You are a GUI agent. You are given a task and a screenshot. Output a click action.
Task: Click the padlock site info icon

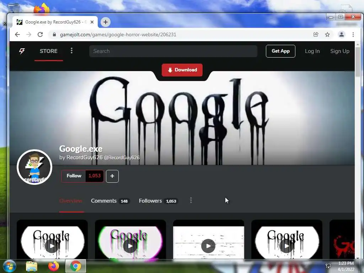[54, 34]
